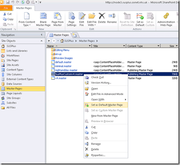Choose Edit File in Advanced Mode
Screen dimensions: 180x165
106,94
